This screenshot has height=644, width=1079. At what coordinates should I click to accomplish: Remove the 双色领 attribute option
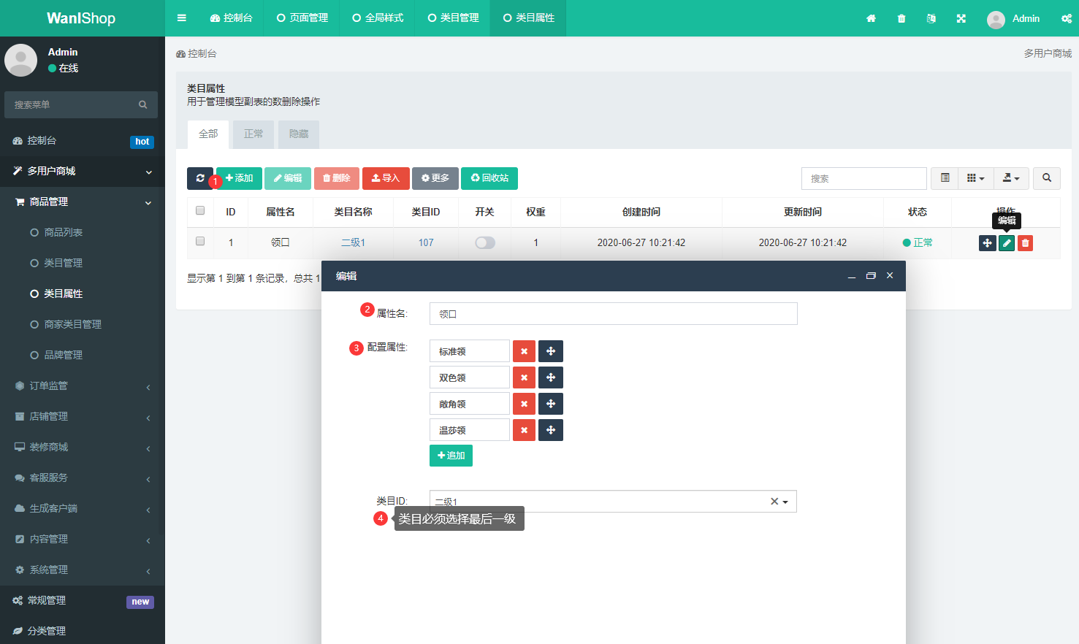[x=524, y=377]
